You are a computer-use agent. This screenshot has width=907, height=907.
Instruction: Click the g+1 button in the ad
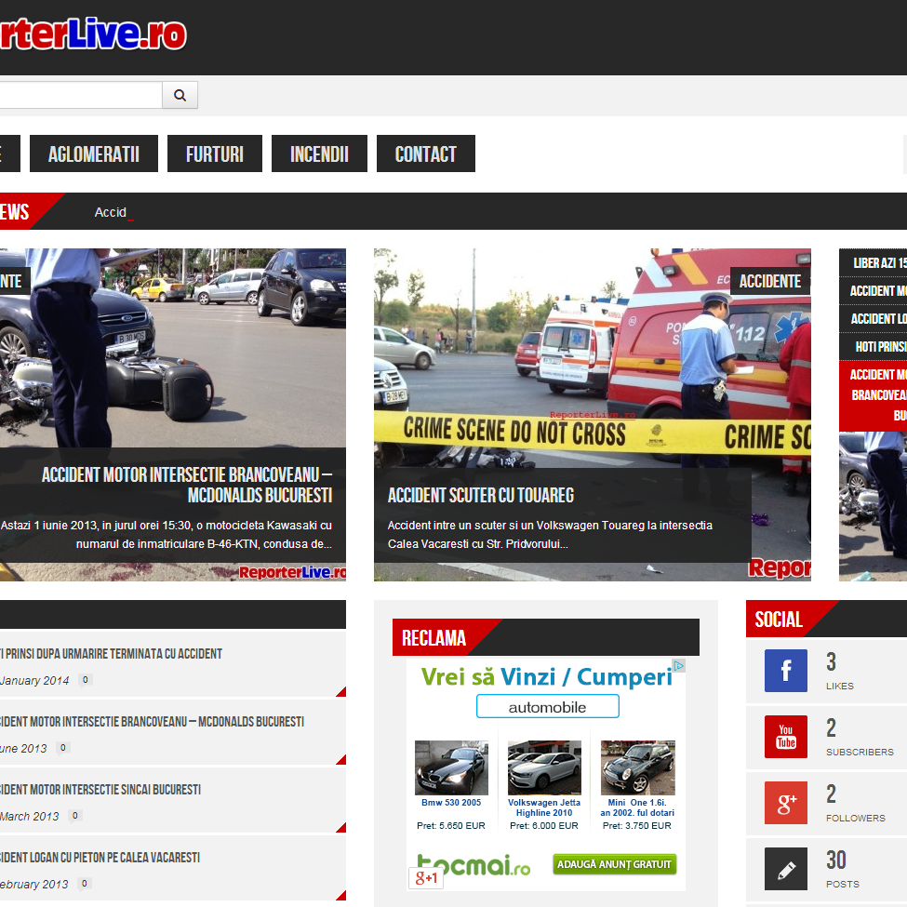coord(427,877)
